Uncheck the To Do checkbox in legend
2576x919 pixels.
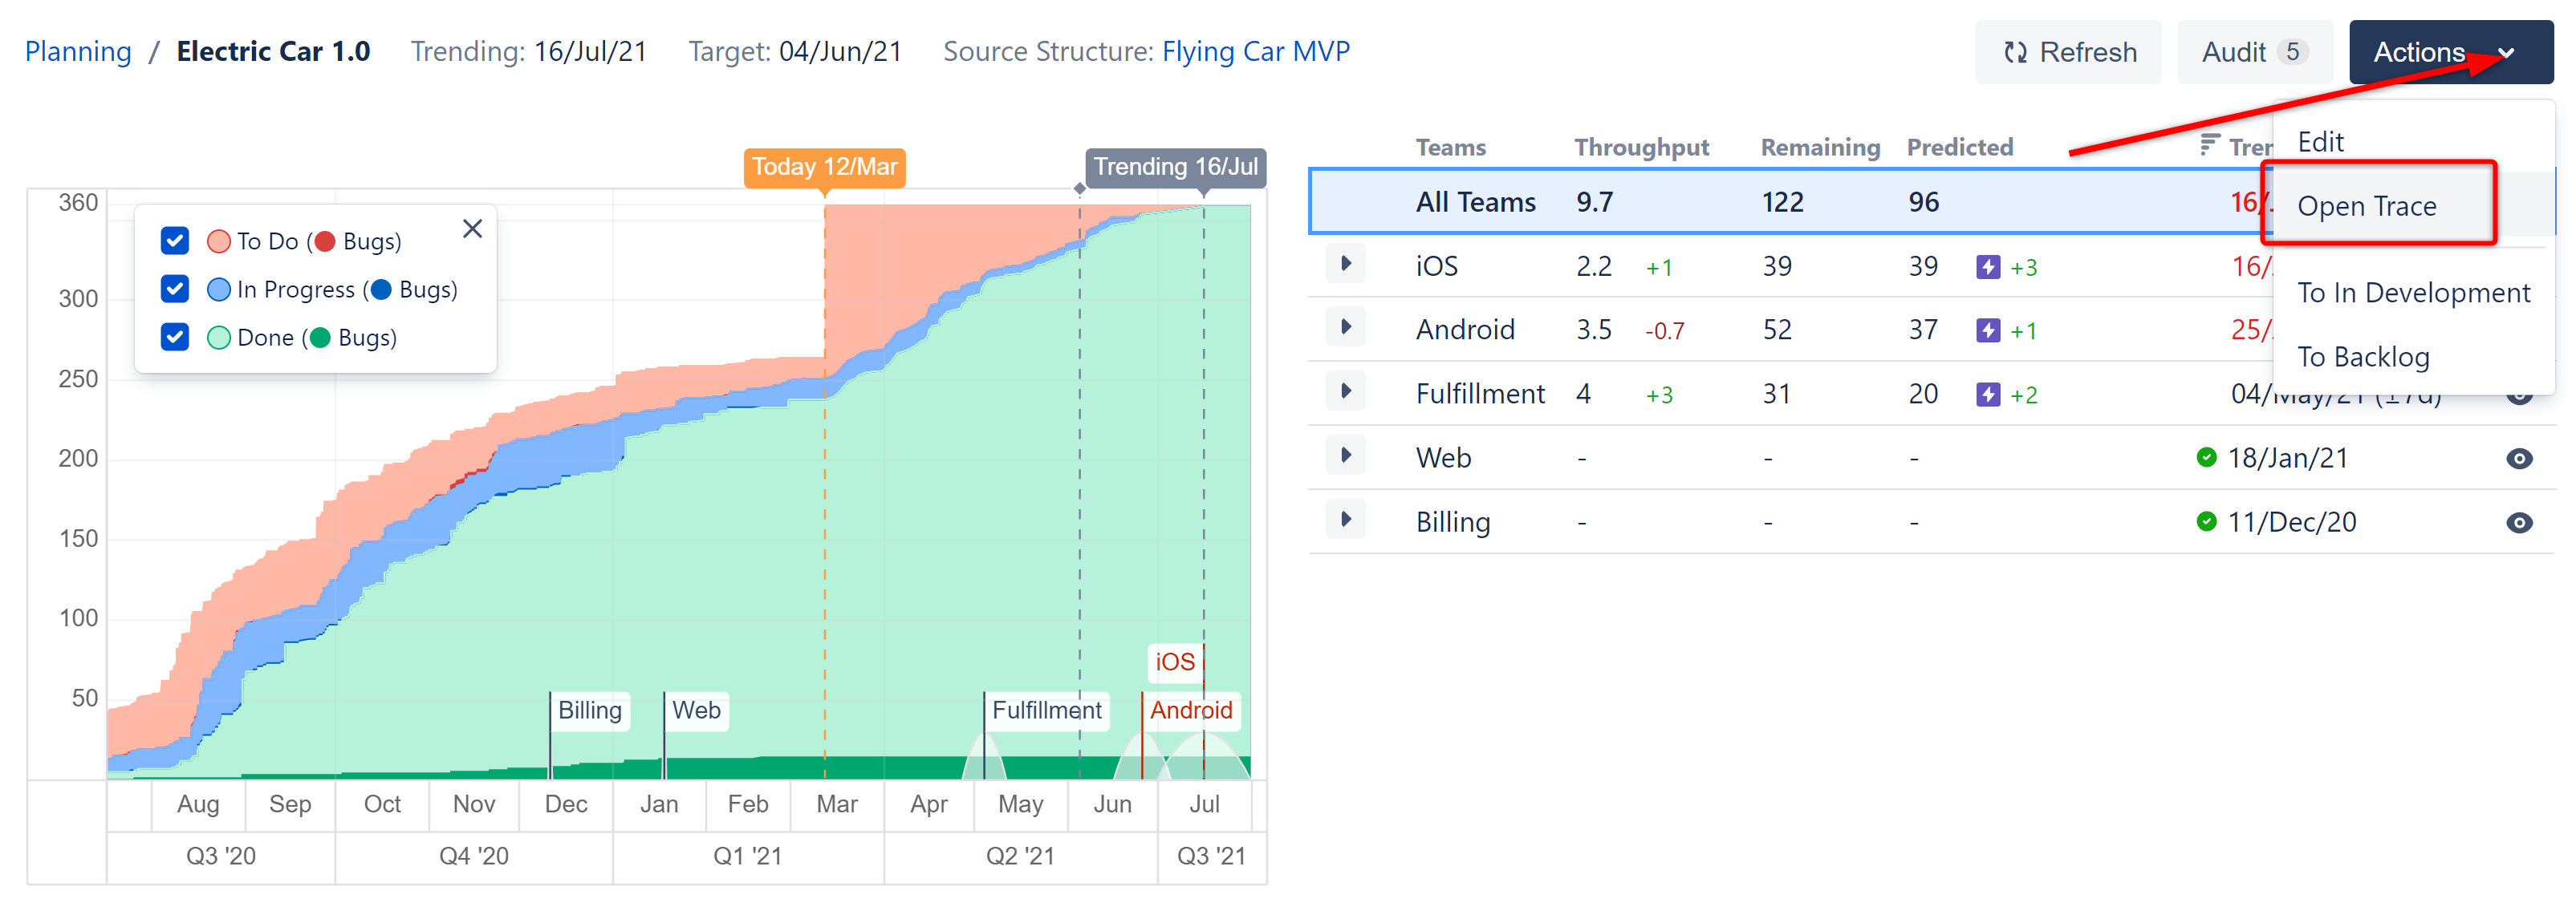point(175,241)
